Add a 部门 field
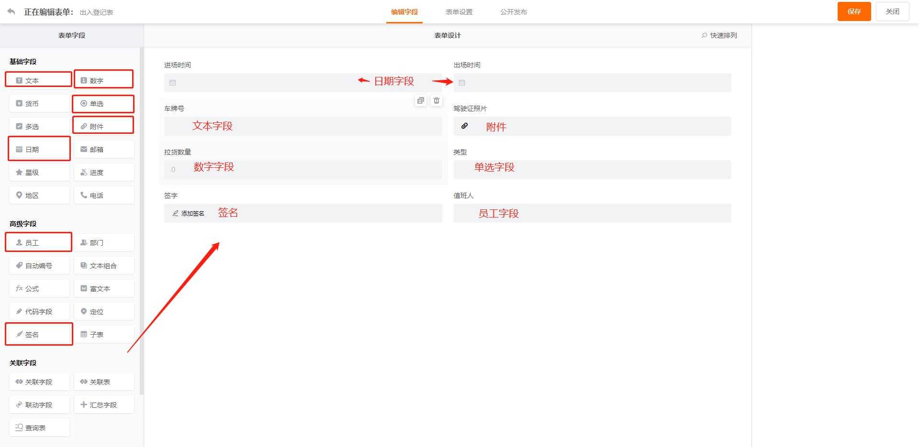 pos(103,242)
